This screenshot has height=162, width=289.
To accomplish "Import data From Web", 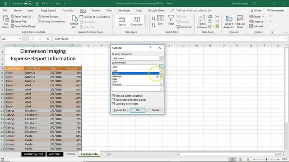I will [x=19, y=22].
